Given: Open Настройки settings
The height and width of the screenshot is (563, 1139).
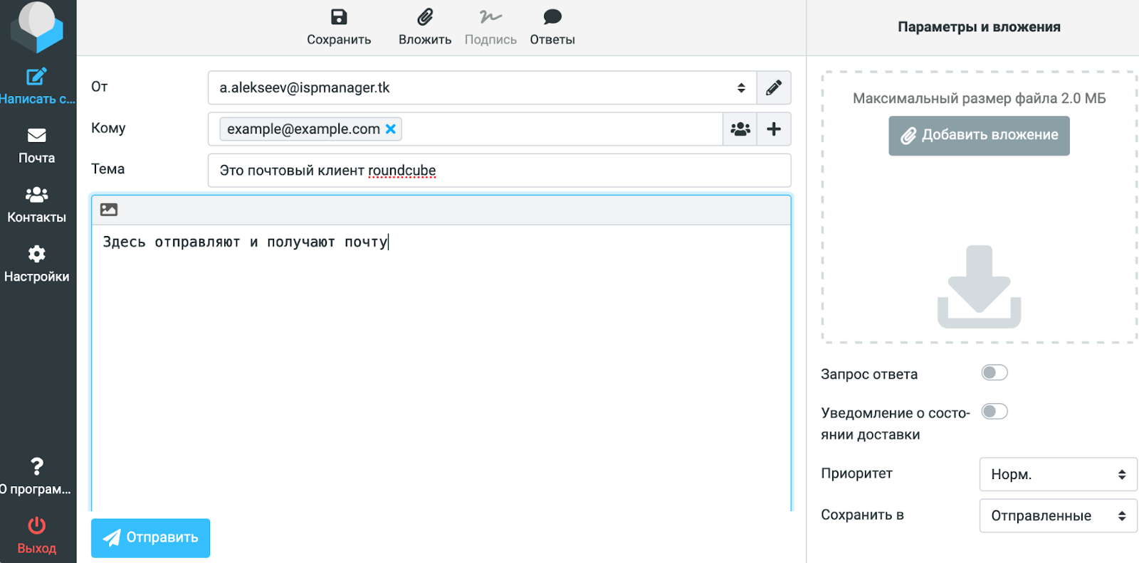Looking at the screenshot, I should click(x=37, y=264).
